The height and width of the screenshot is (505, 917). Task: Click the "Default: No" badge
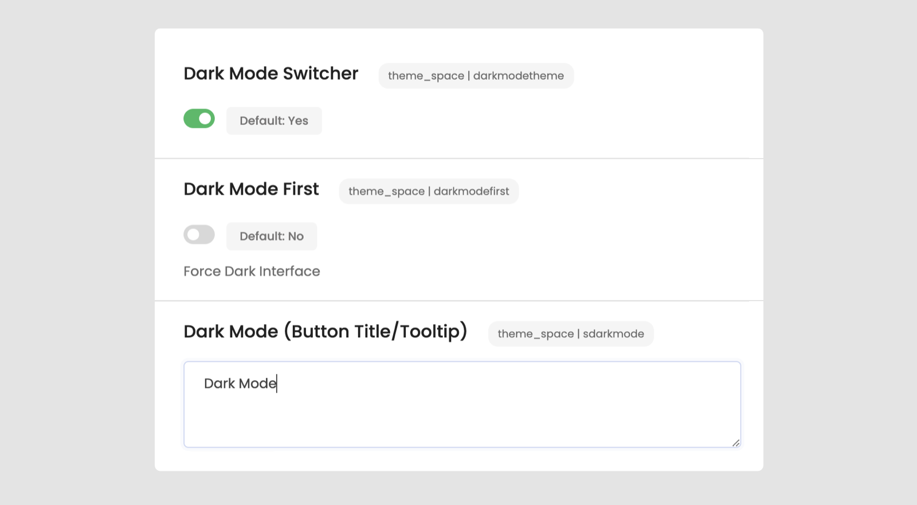tap(272, 236)
